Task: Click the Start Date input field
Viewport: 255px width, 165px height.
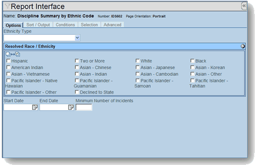Action: [18, 107]
